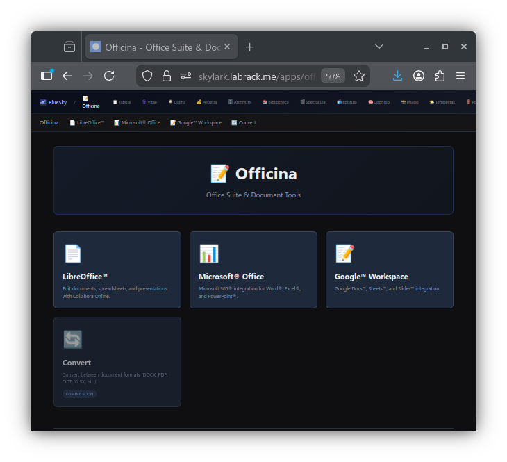Select Officina in the sub navigation
The width and height of the screenshot is (507, 462).
pyautogui.click(x=49, y=122)
